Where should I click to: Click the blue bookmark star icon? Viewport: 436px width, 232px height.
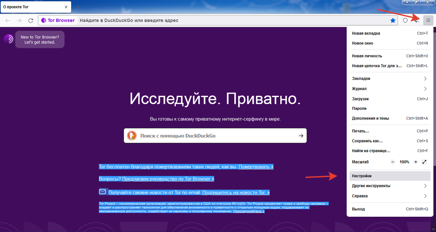[393, 20]
